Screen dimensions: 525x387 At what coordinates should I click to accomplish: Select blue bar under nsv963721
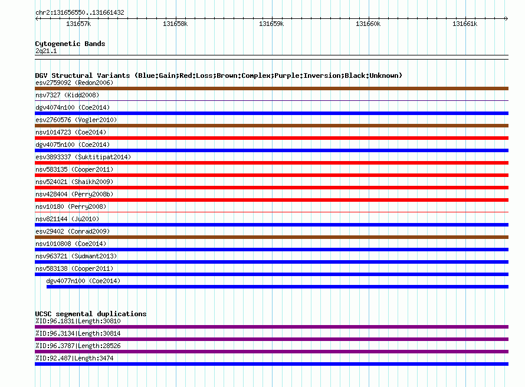[x=271, y=262]
